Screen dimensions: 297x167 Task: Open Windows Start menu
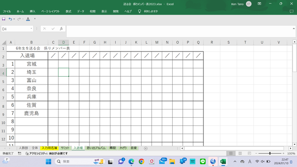(48, 162)
